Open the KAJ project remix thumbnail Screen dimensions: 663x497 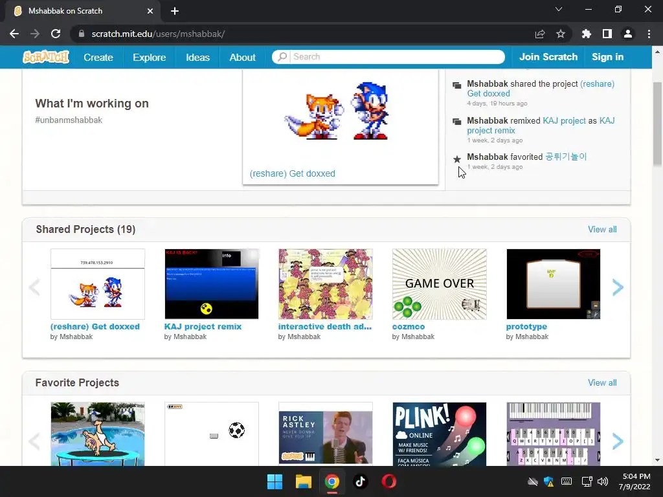click(212, 284)
